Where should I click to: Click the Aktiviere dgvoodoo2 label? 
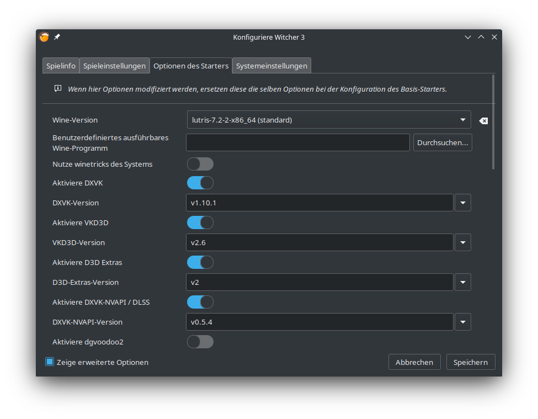(88, 342)
